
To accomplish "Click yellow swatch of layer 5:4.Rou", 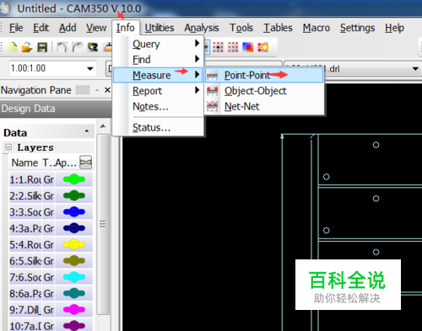I will pos(74,244).
